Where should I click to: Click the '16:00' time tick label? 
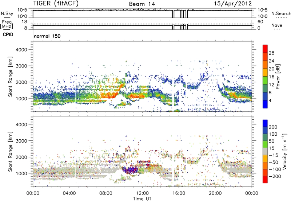tap(179, 193)
